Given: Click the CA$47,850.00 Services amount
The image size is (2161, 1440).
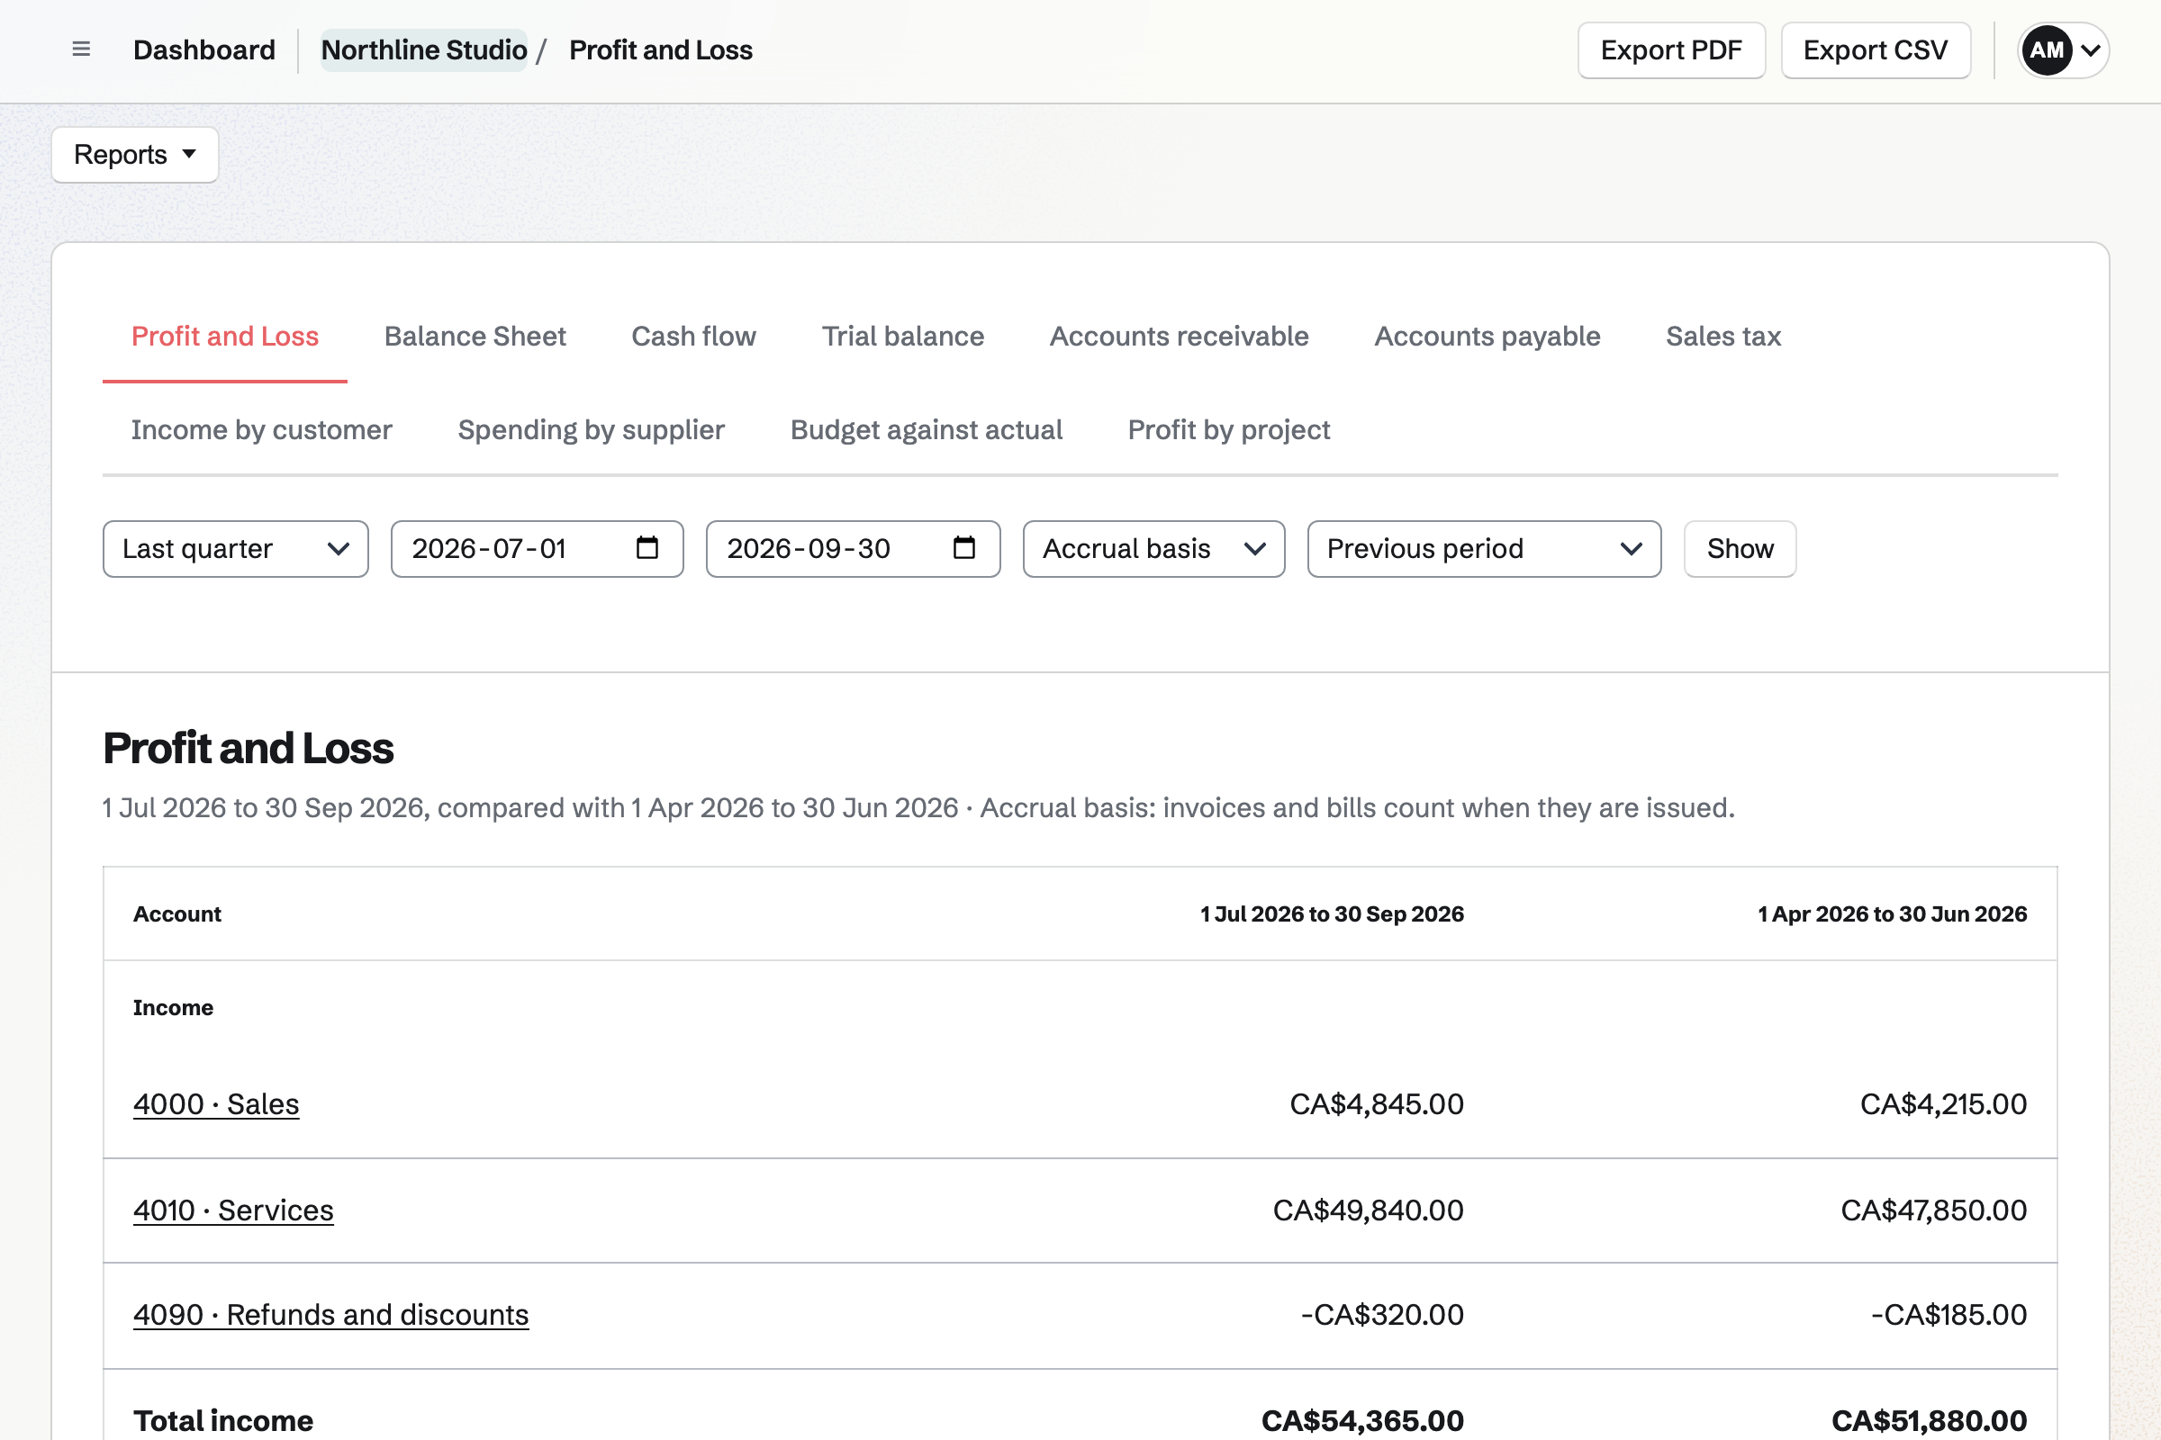Looking at the screenshot, I should coord(1933,1210).
